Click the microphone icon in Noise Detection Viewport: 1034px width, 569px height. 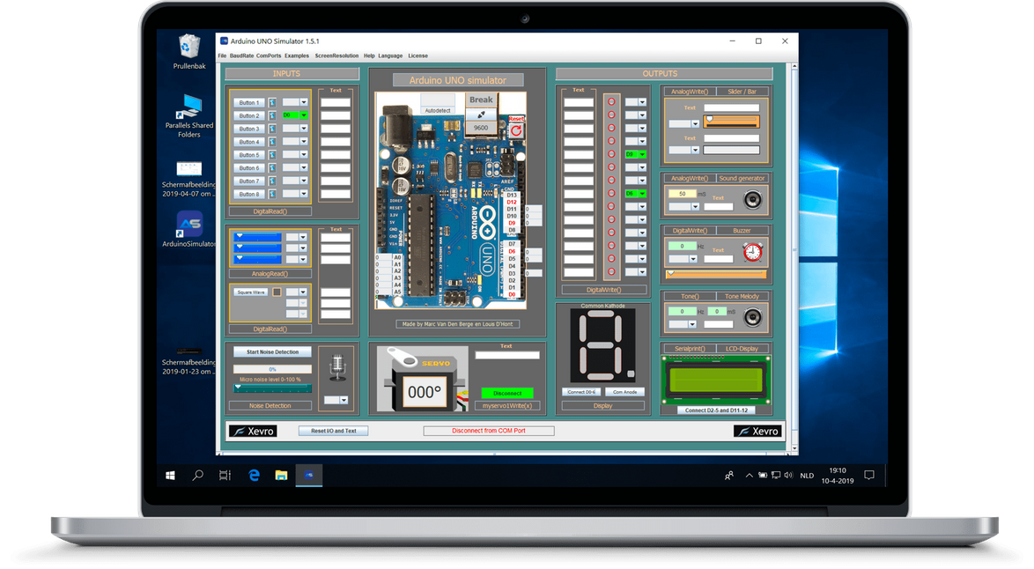click(337, 367)
